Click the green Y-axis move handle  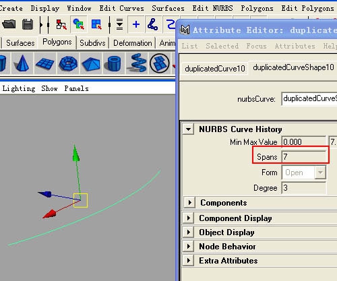(x=76, y=153)
